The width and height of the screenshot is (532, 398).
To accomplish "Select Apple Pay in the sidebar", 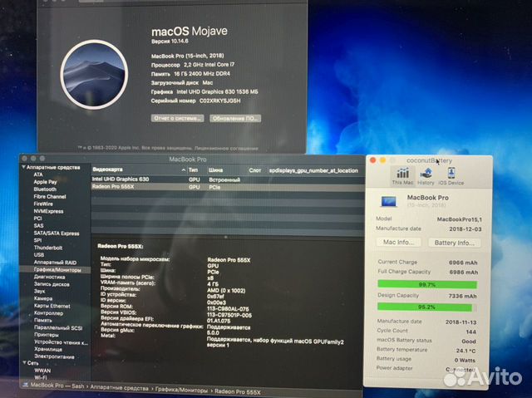I will [x=45, y=182].
